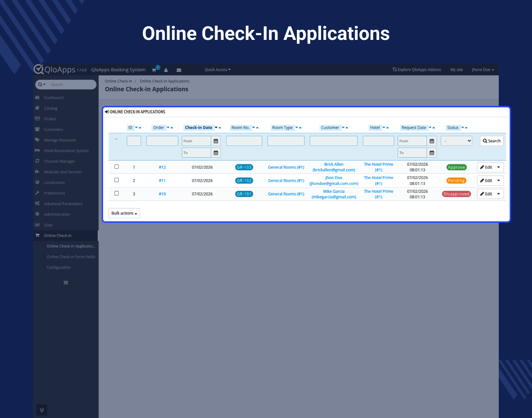532x418 pixels.
Task: Sort Hotel column descending arrow
Action: tap(384, 128)
